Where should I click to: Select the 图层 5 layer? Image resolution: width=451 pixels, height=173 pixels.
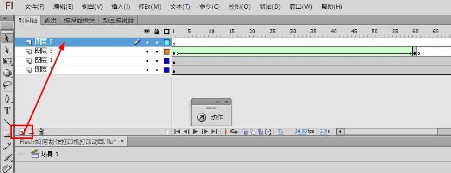93,42
